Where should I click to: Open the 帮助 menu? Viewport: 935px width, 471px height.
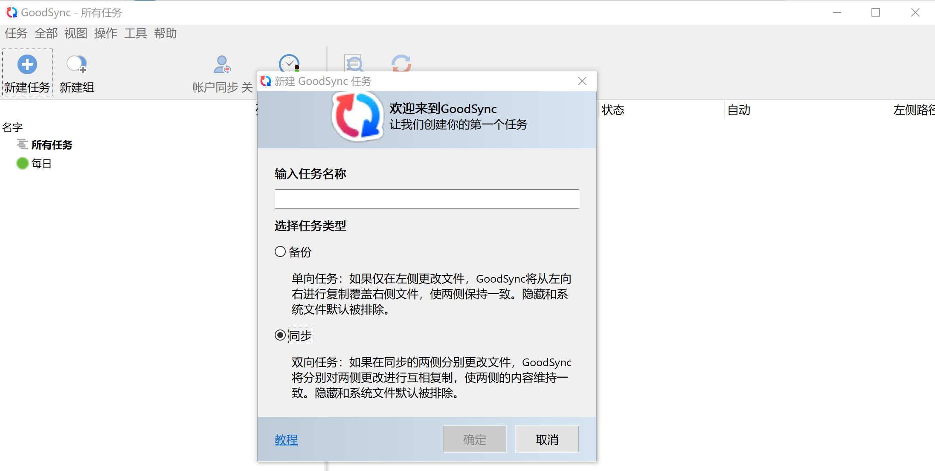pyautogui.click(x=166, y=33)
